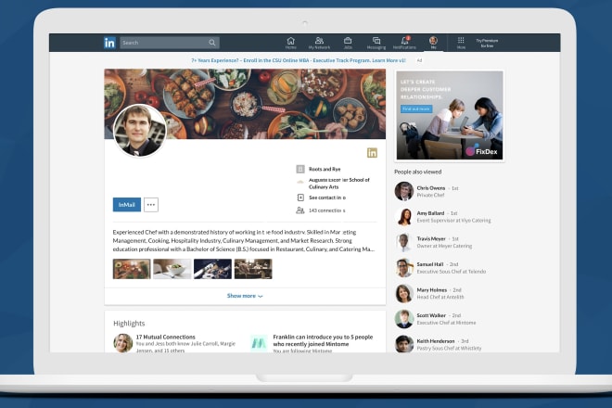
Task: Open the CSU Online MBA ad link
Action: click(x=299, y=60)
